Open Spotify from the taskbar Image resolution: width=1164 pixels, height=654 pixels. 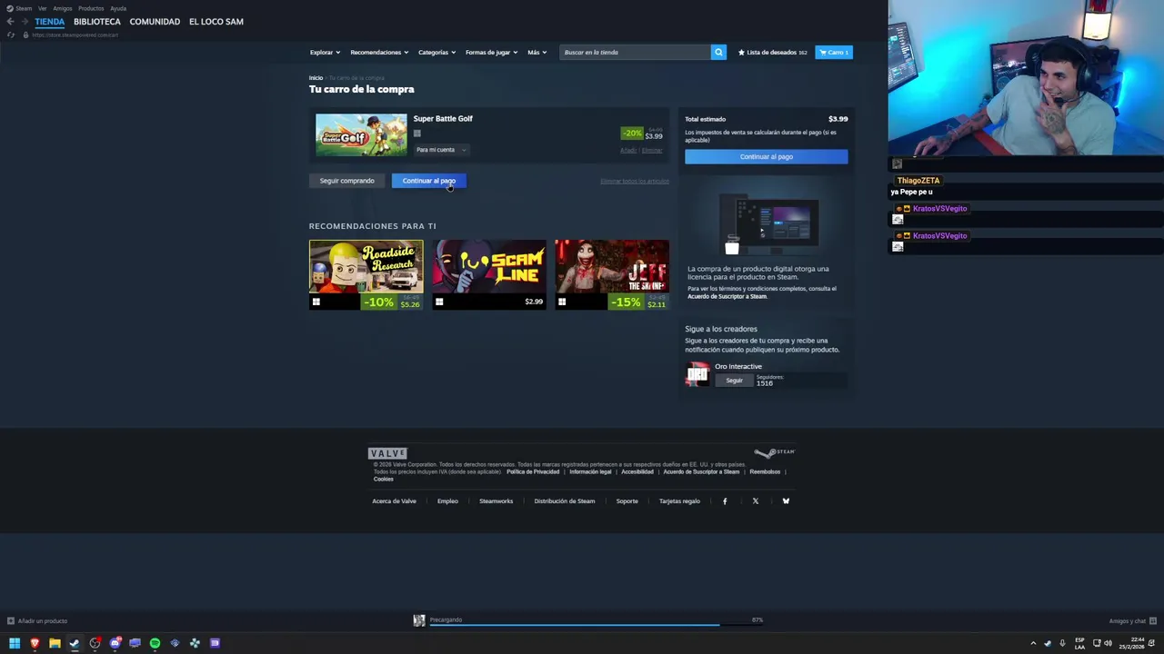point(155,643)
